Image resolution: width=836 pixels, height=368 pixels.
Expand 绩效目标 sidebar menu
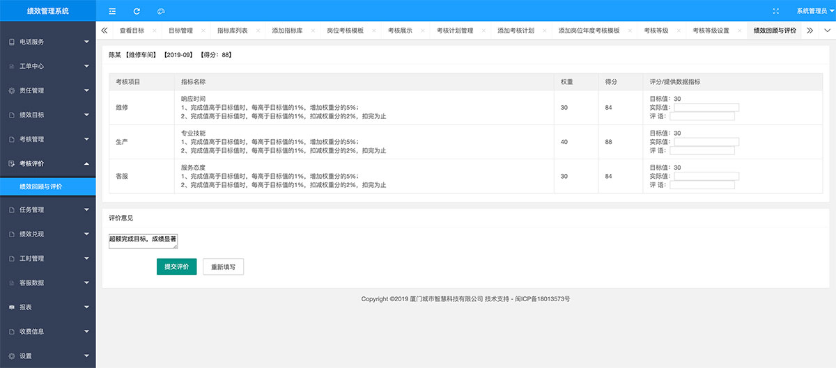click(x=47, y=115)
